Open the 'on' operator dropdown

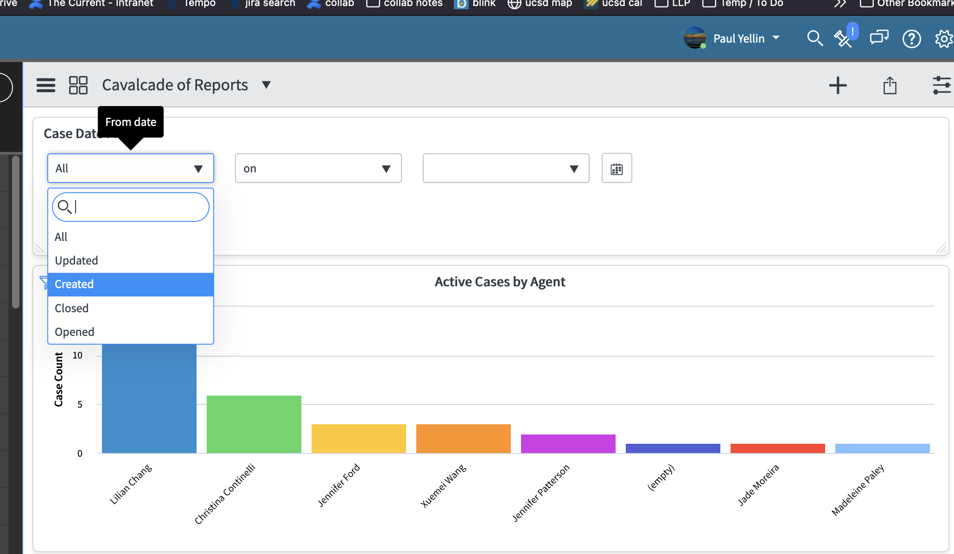[x=318, y=168]
